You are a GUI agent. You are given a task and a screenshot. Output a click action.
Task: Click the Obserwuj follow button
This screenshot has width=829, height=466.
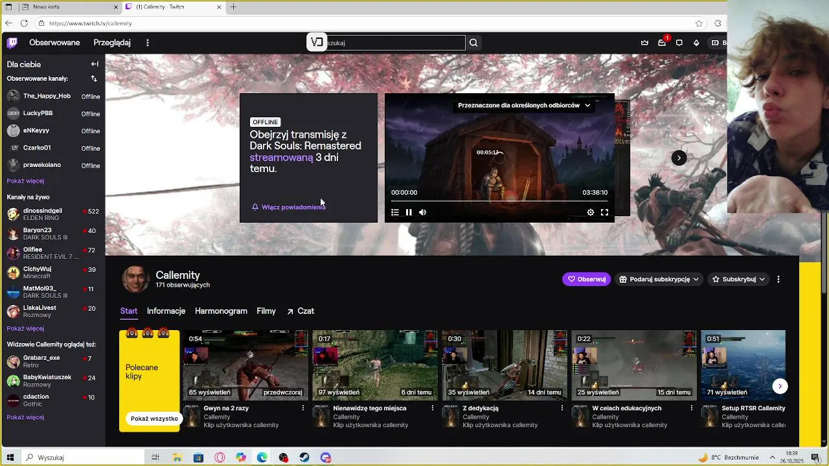[x=586, y=280]
